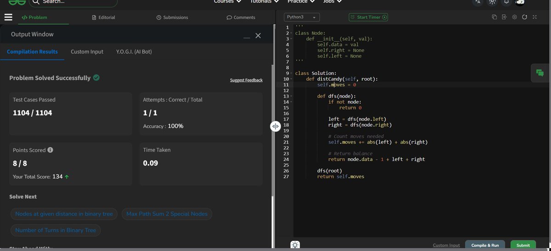Click Compile & Run button
The image size is (551, 251).
pos(485,245)
